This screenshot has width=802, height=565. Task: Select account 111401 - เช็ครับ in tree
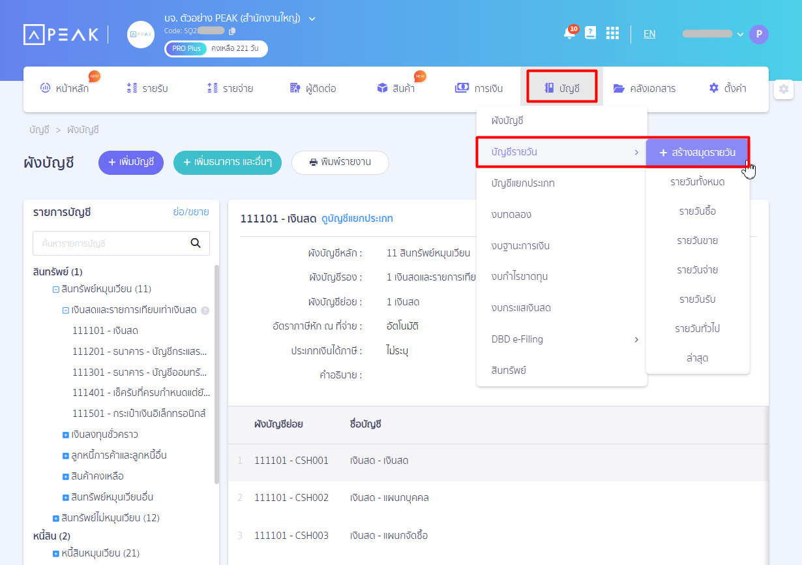141,393
